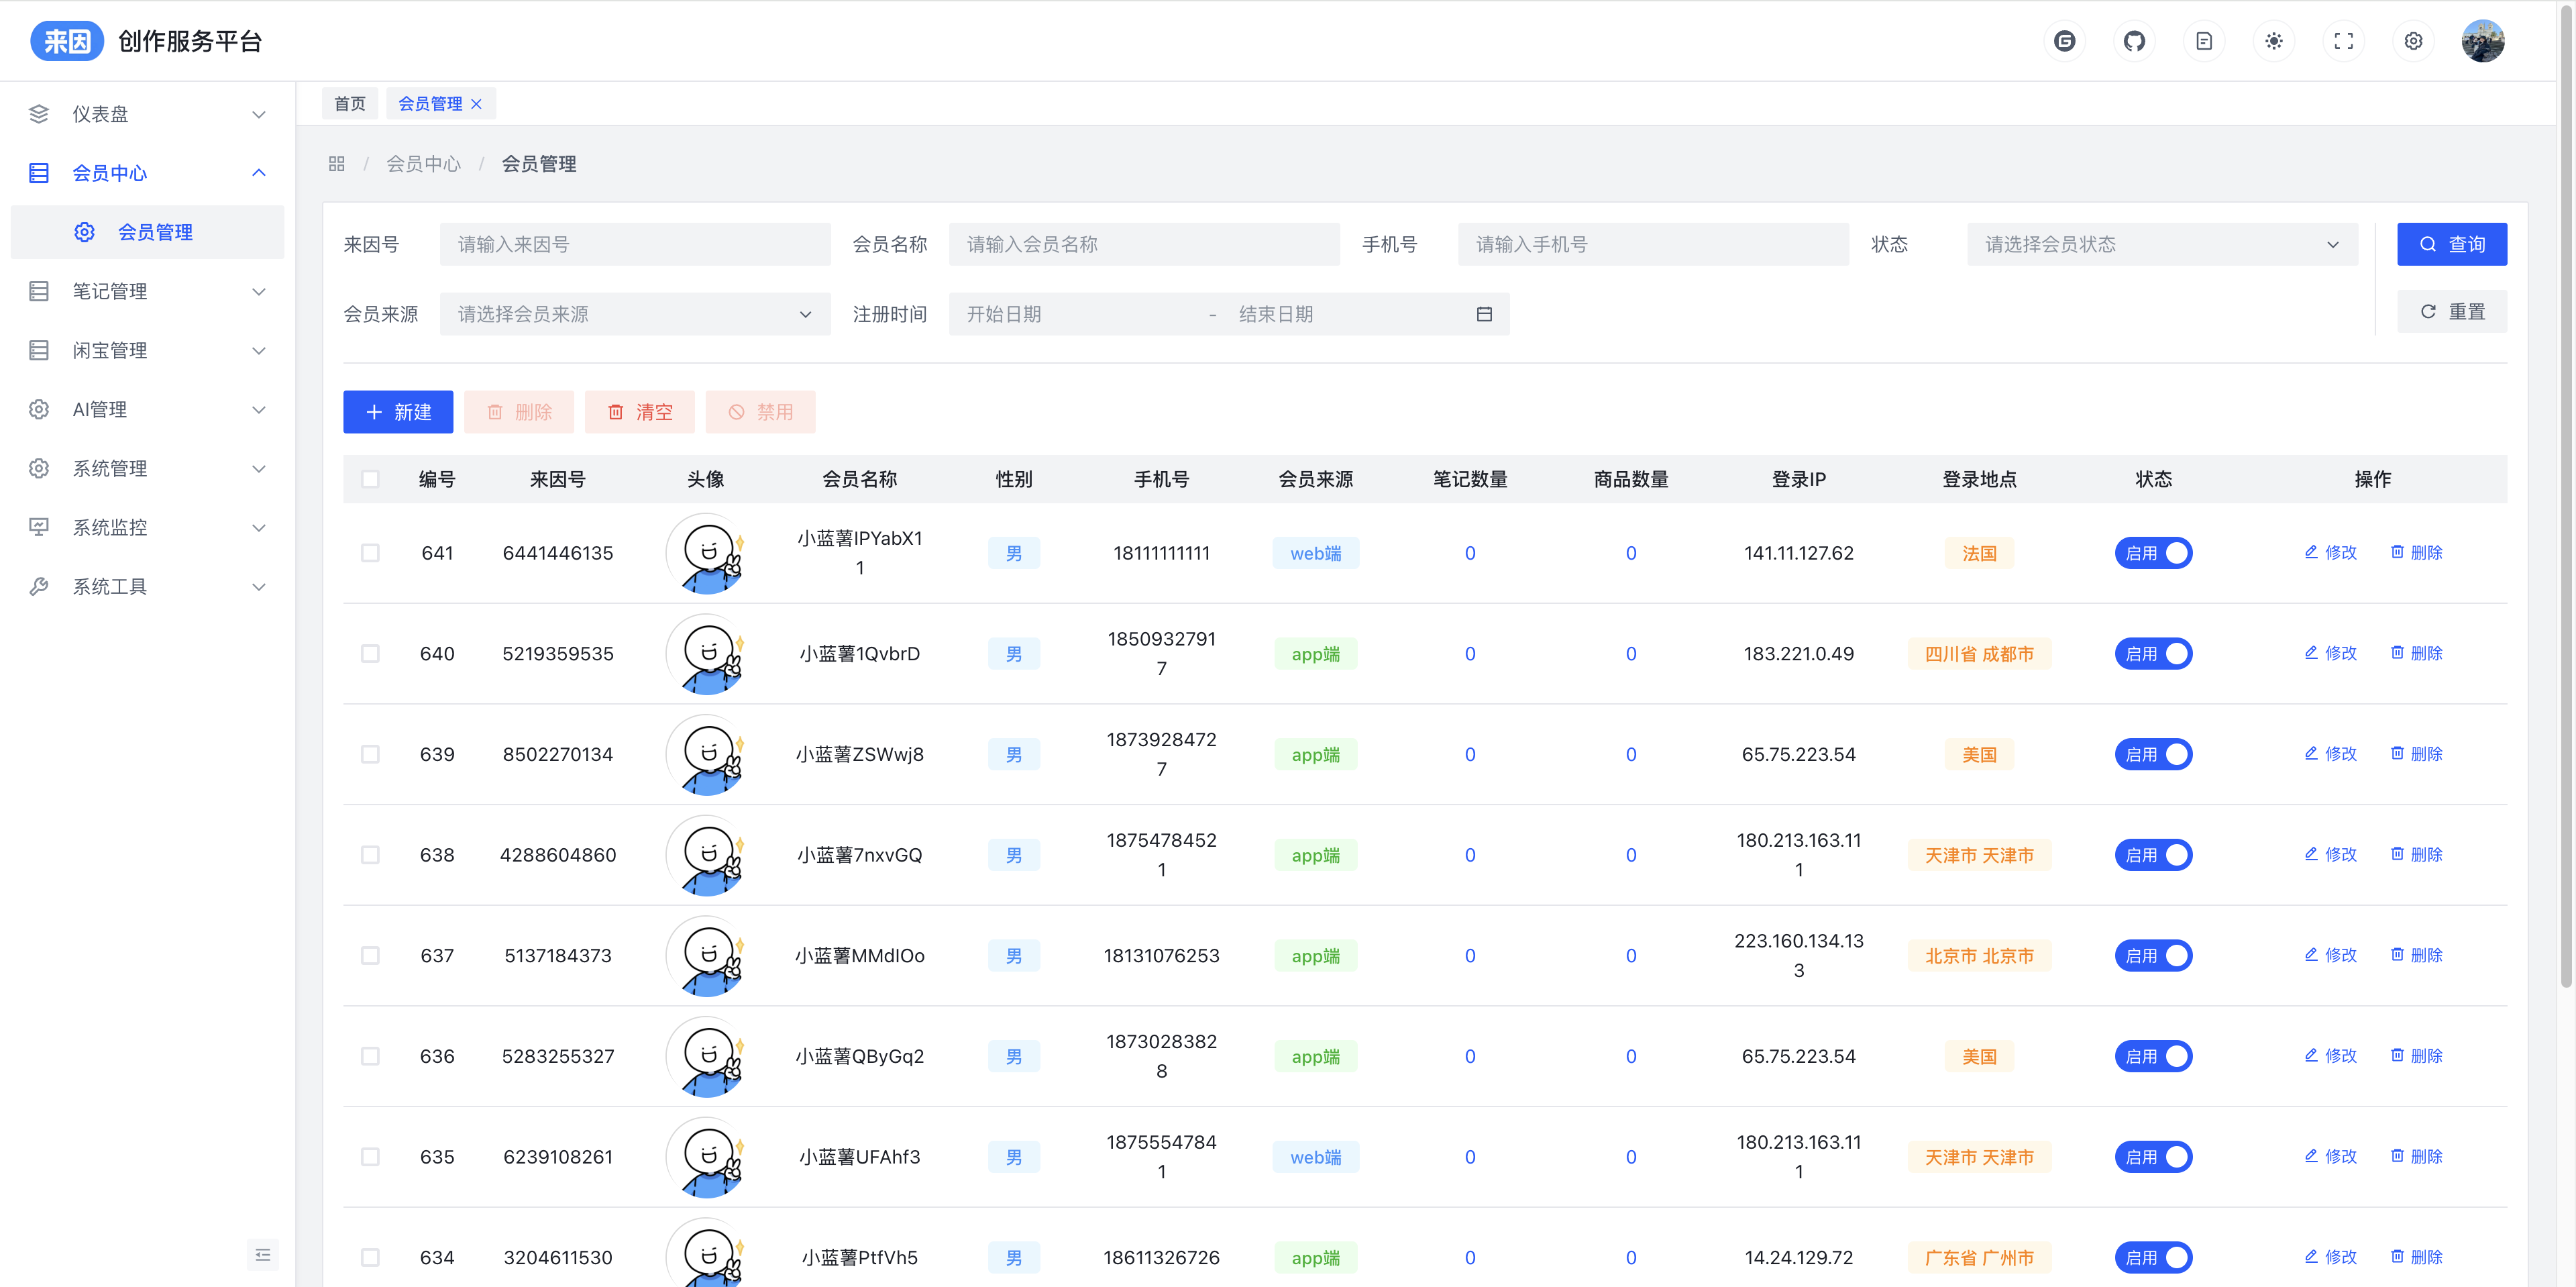Close the 会员管理 tab
Viewport: 2576px width, 1287px height.
[477, 104]
